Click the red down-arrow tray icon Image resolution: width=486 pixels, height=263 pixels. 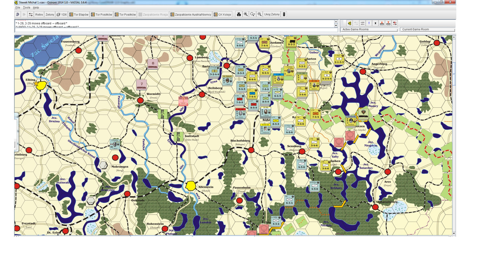point(382,23)
